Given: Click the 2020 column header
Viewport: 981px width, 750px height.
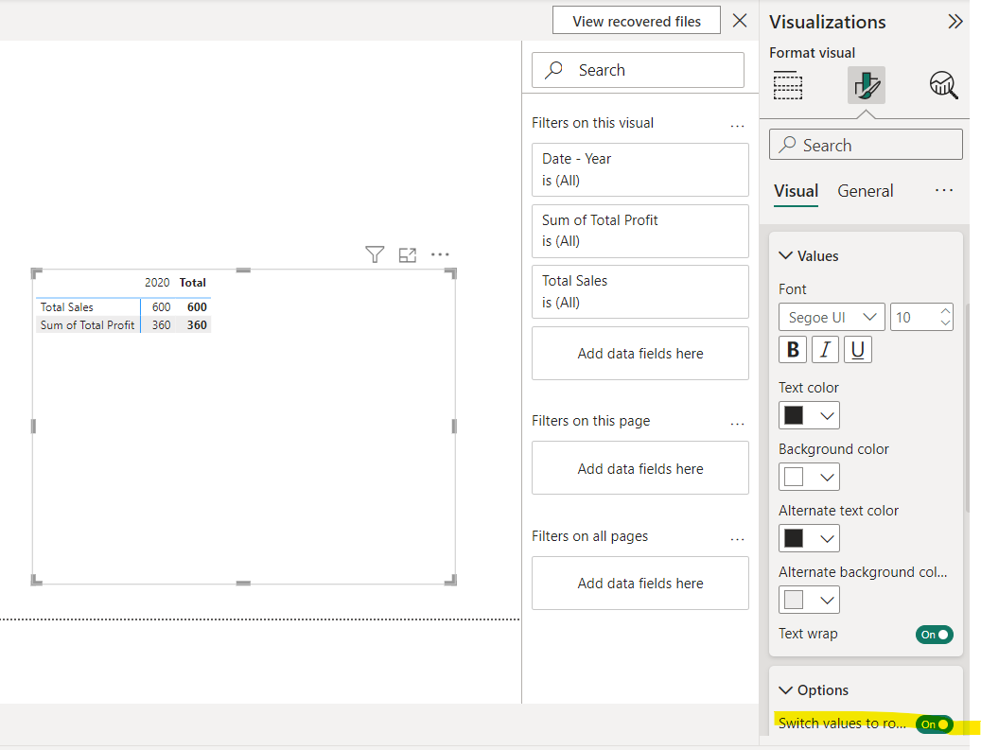Looking at the screenshot, I should pos(157,283).
